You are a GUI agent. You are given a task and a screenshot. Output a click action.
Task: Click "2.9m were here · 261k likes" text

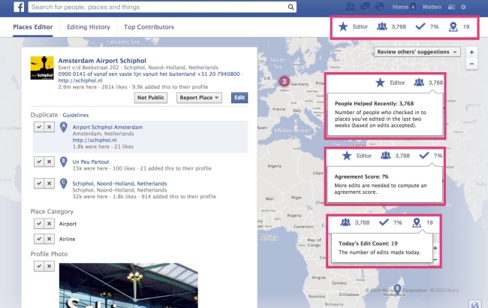tap(93, 87)
